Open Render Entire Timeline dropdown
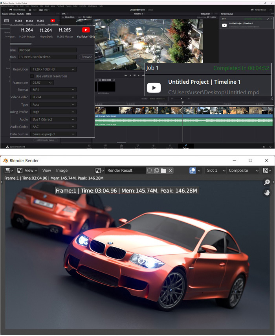This screenshot has height=336, width=275. (x=158, y=99)
